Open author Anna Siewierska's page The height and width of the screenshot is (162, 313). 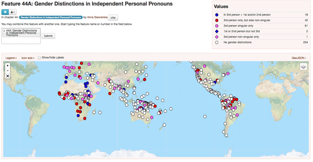(97, 17)
